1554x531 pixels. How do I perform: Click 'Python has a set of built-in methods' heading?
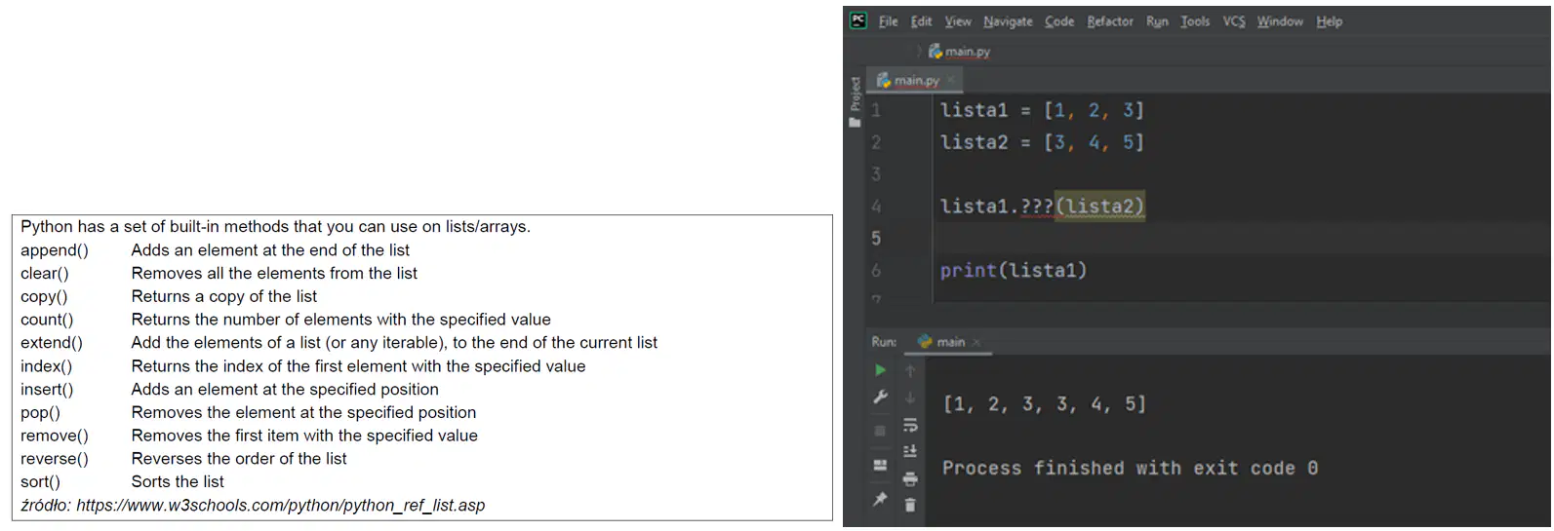click(x=275, y=227)
